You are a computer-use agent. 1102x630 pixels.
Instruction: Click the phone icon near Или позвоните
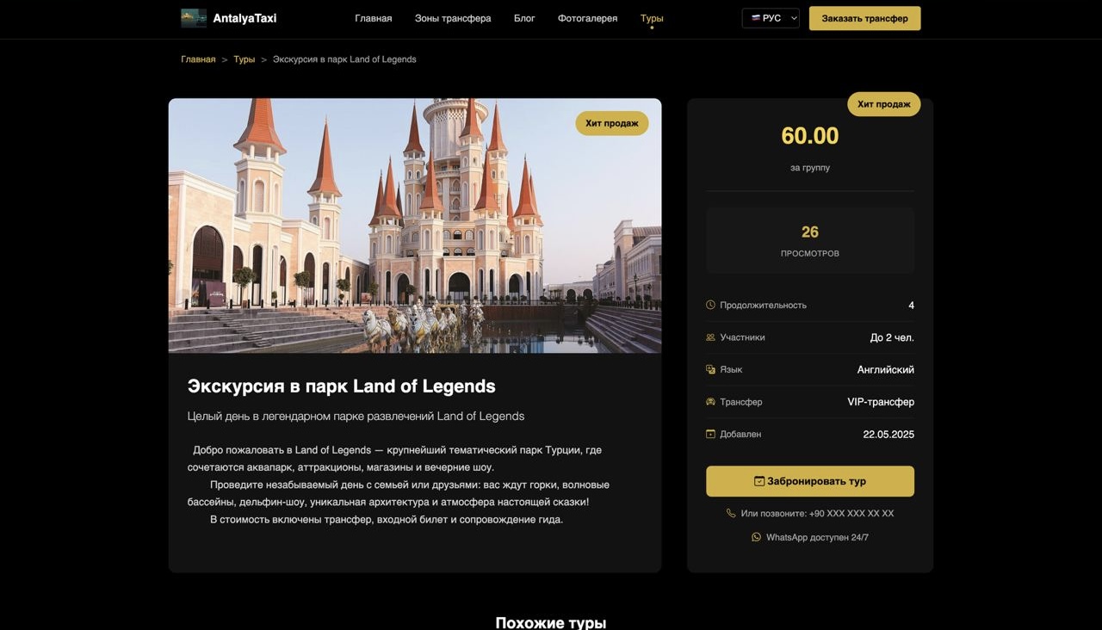point(731,513)
